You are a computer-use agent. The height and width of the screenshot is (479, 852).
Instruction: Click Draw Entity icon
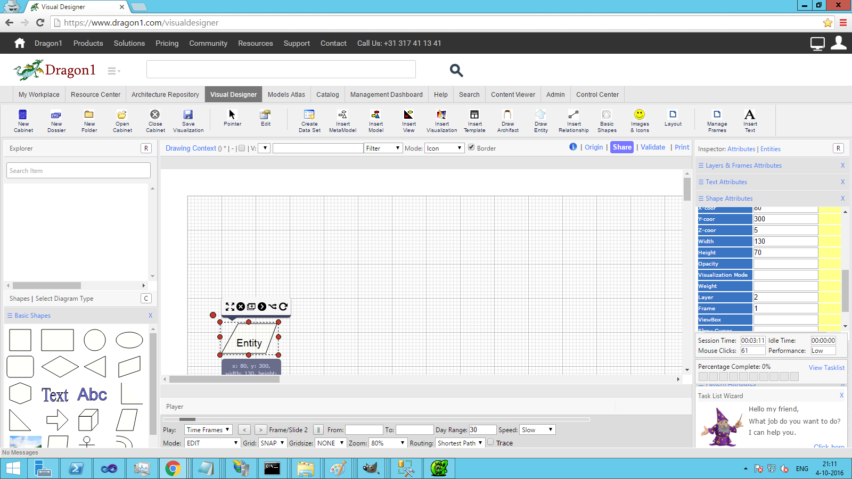click(x=540, y=114)
